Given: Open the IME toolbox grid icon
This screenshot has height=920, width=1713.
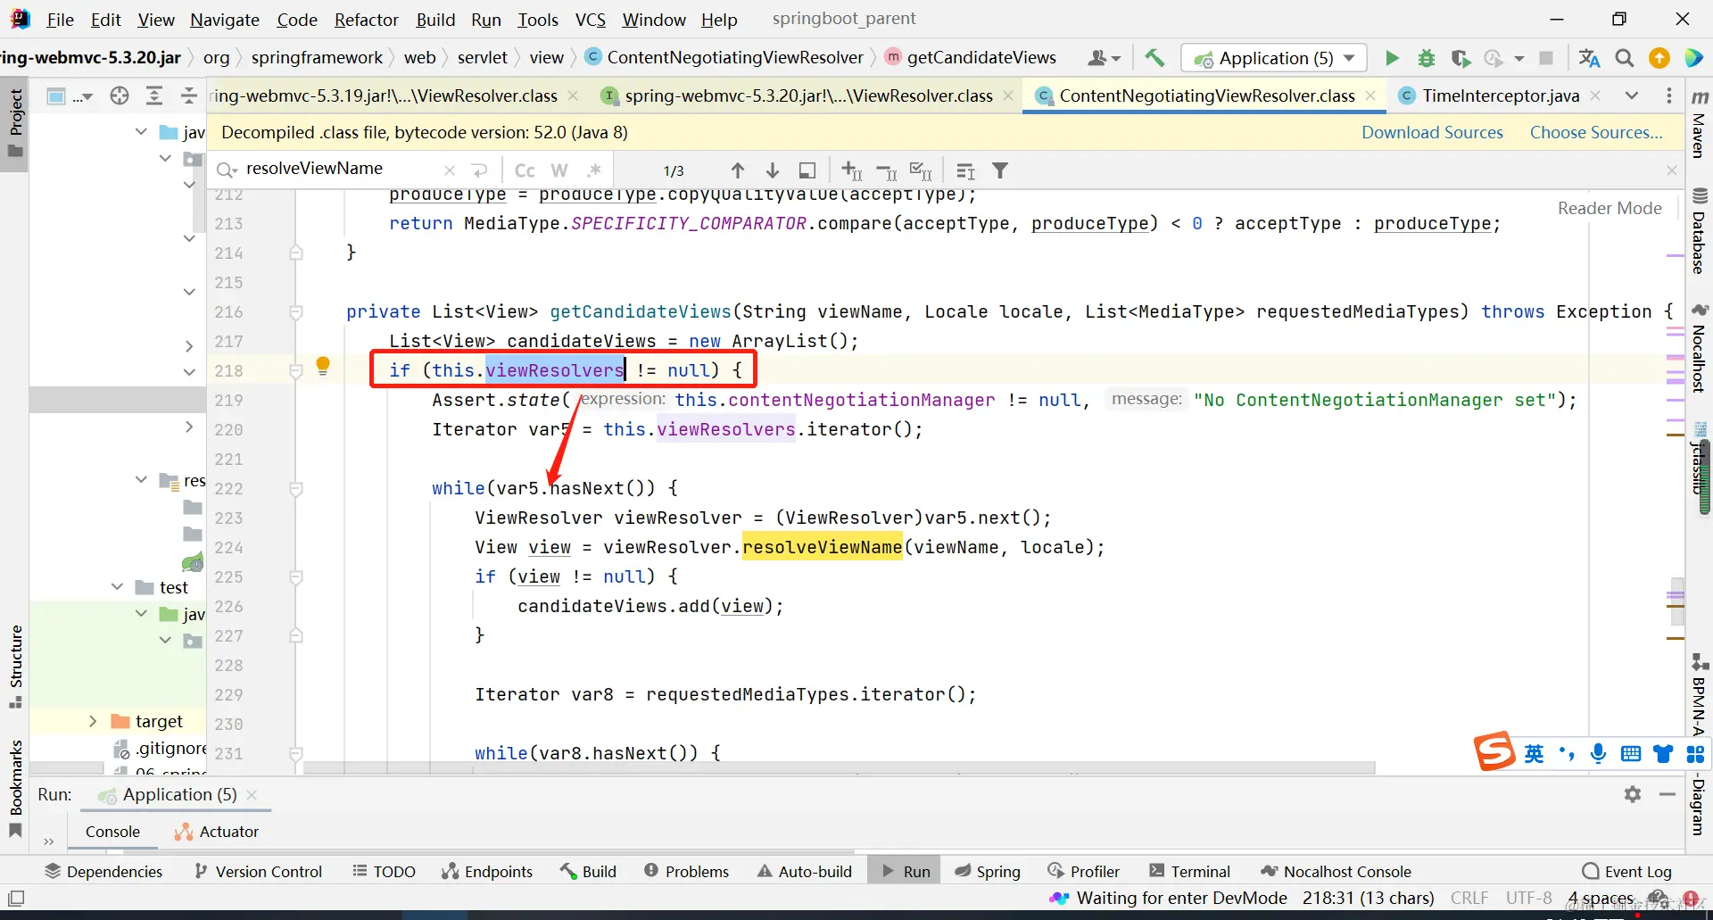Looking at the screenshot, I should pyautogui.click(x=1696, y=754).
